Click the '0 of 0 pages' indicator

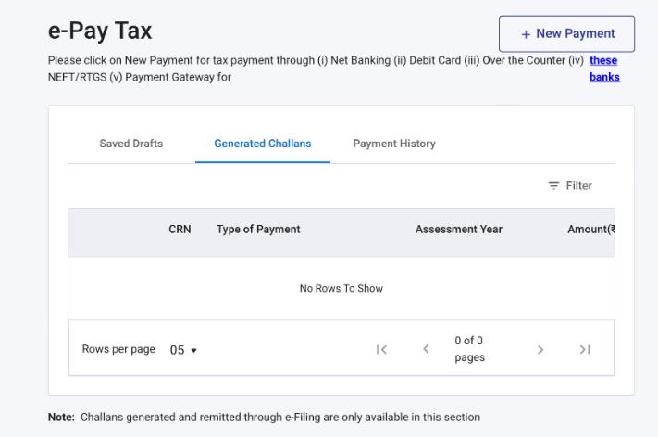[x=469, y=349]
